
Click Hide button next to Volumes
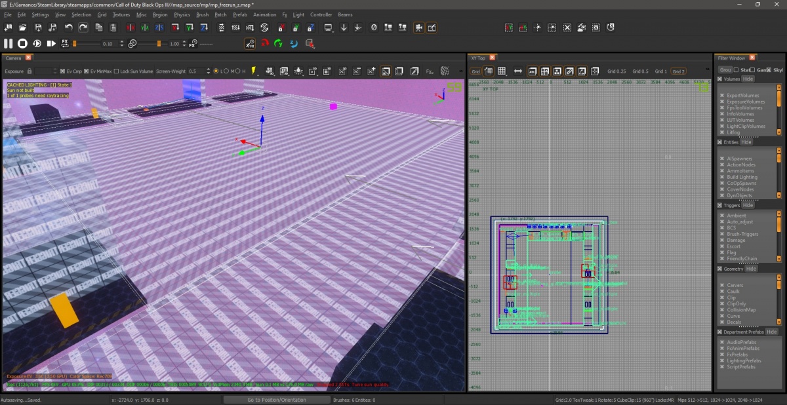748,79
